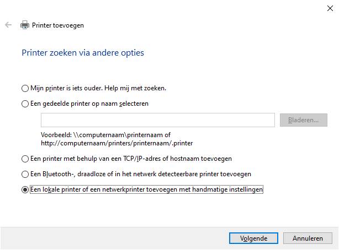Choose the 'Een gedeelde printer op naam selecteren' radio
The height and width of the screenshot is (250, 339).
point(25,104)
